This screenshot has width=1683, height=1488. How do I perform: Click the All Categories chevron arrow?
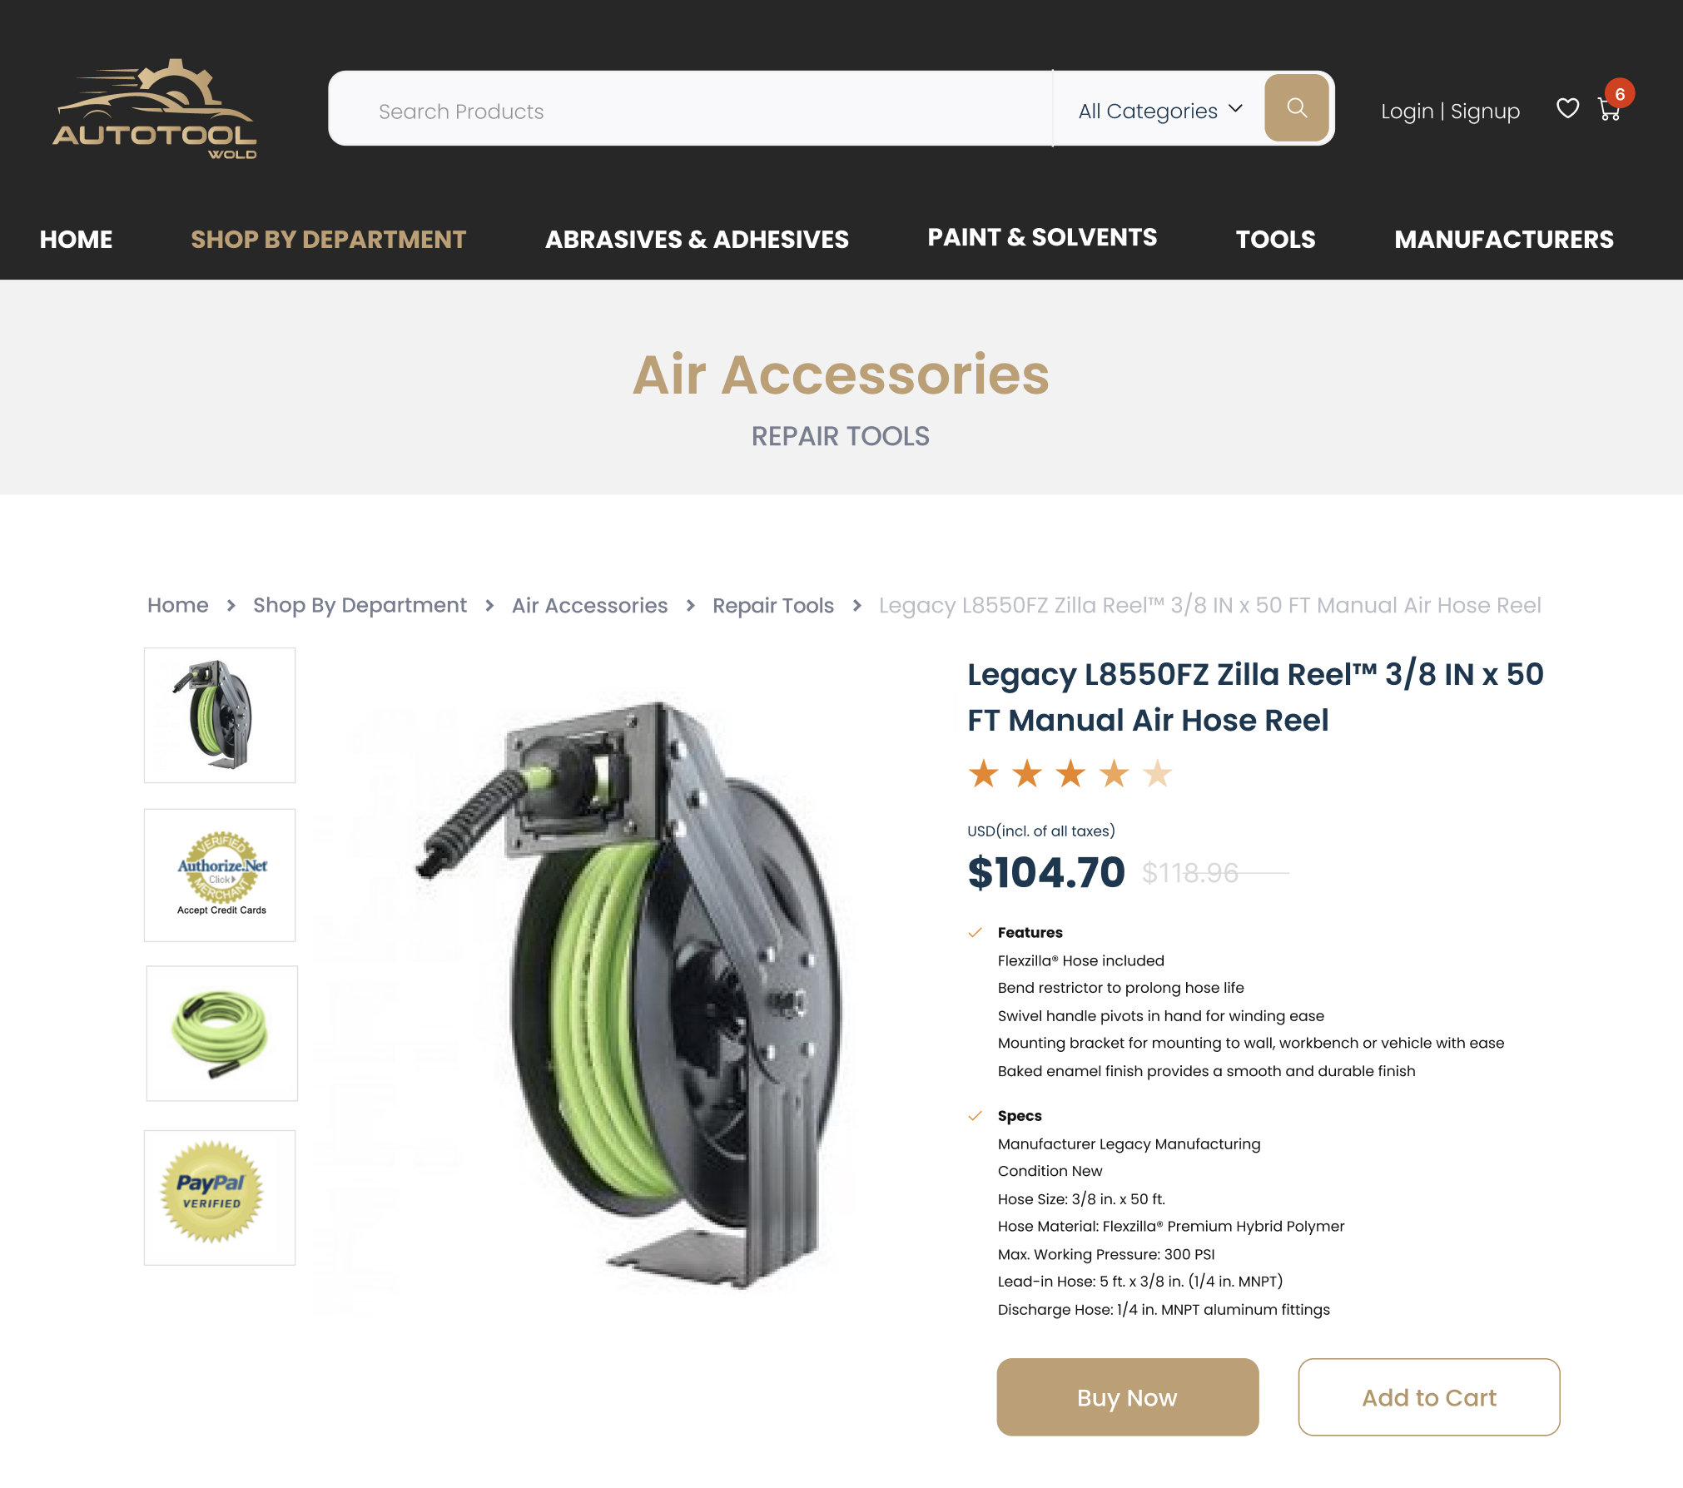[x=1235, y=109]
